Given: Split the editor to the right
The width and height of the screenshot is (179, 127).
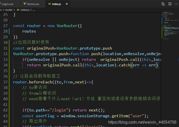Looking at the screenshot, I should (x=170, y=4).
